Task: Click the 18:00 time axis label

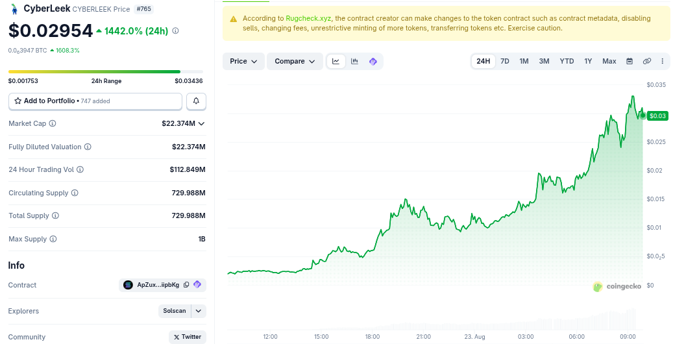Action: point(373,337)
